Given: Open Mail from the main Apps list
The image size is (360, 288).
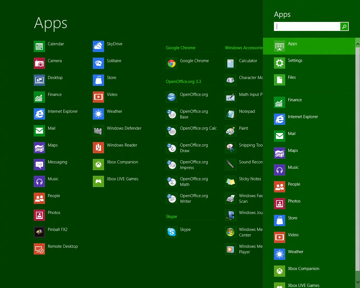Looking at the screenshot, I should pyautogui.click(x=39, y=131).
